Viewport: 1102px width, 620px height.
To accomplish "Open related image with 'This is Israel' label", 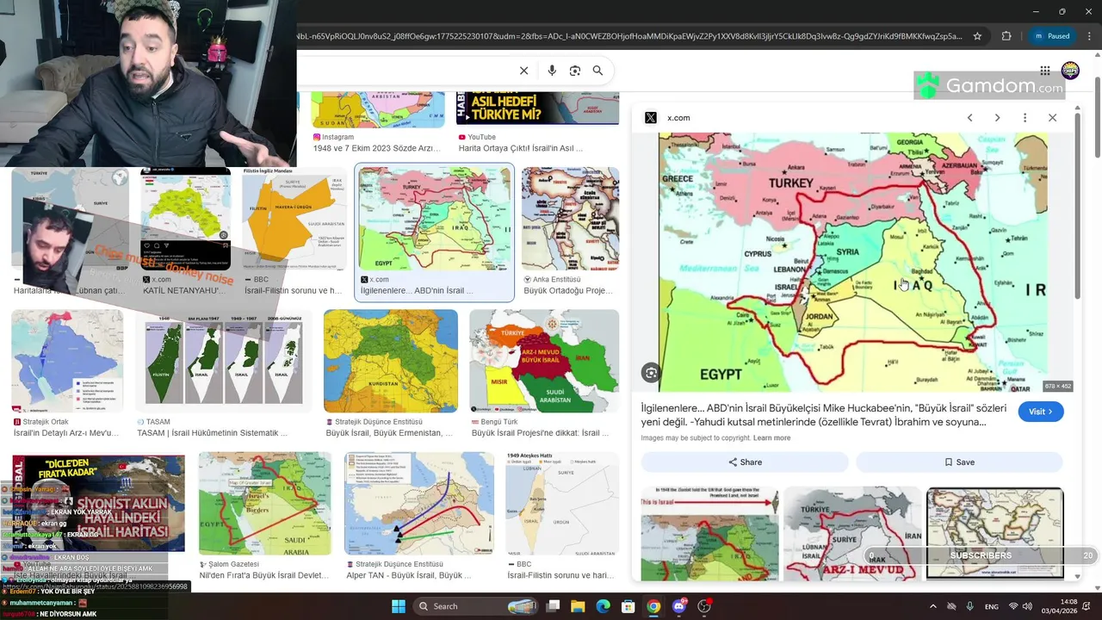I will coord(709,533).
